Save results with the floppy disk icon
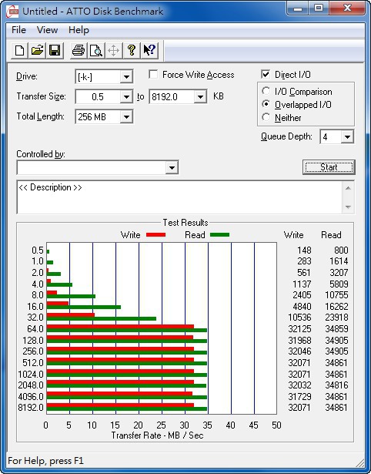Viewport: 371px width, 474px height. (55, 50)
